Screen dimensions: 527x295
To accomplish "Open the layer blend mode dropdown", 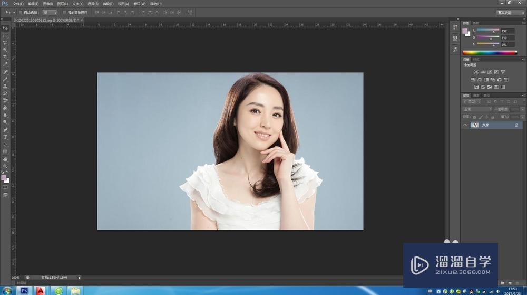I will (477, 109).
